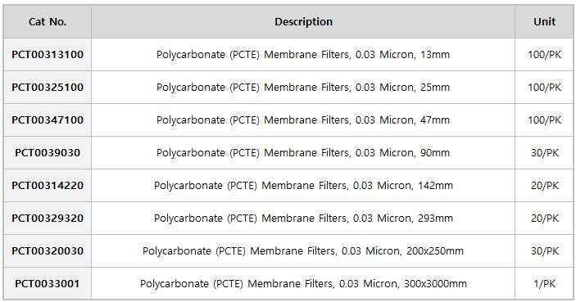This screenshot has width=576, height=302.
Task: Click the 13mm membrane filter description
Action: click(303, 55)
